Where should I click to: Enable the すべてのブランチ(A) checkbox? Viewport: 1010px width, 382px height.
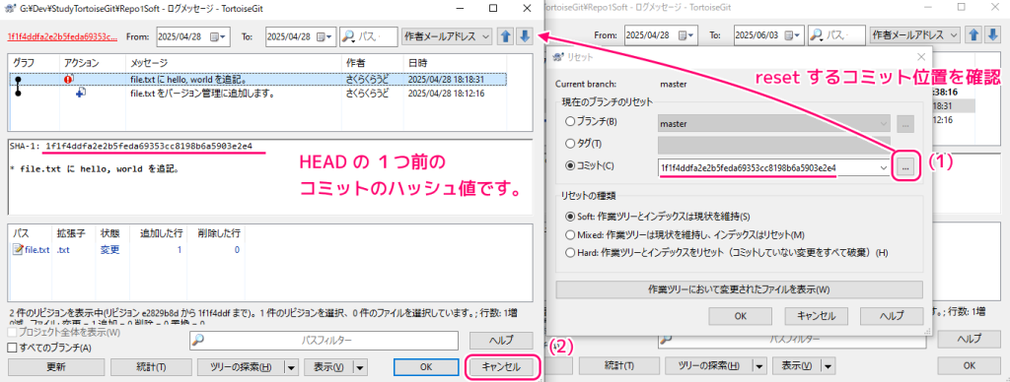click(12, 348)
